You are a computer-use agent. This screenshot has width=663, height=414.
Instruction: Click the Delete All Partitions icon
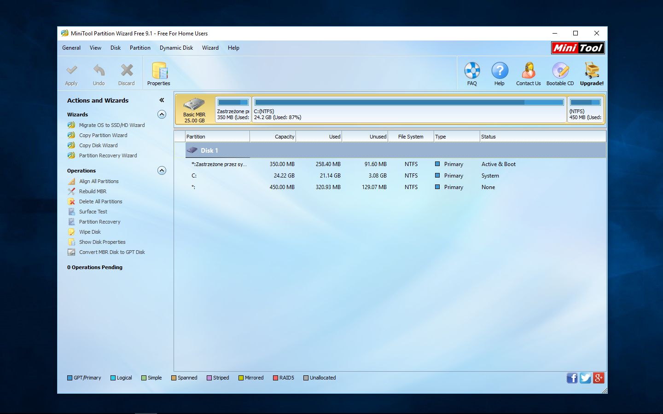pos(71,201)
